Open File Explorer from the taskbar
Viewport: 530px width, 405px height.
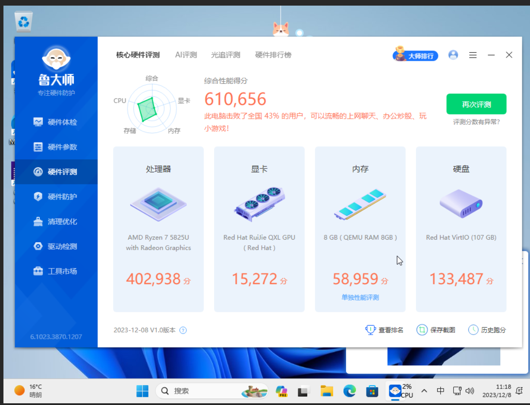click(327, 391)
